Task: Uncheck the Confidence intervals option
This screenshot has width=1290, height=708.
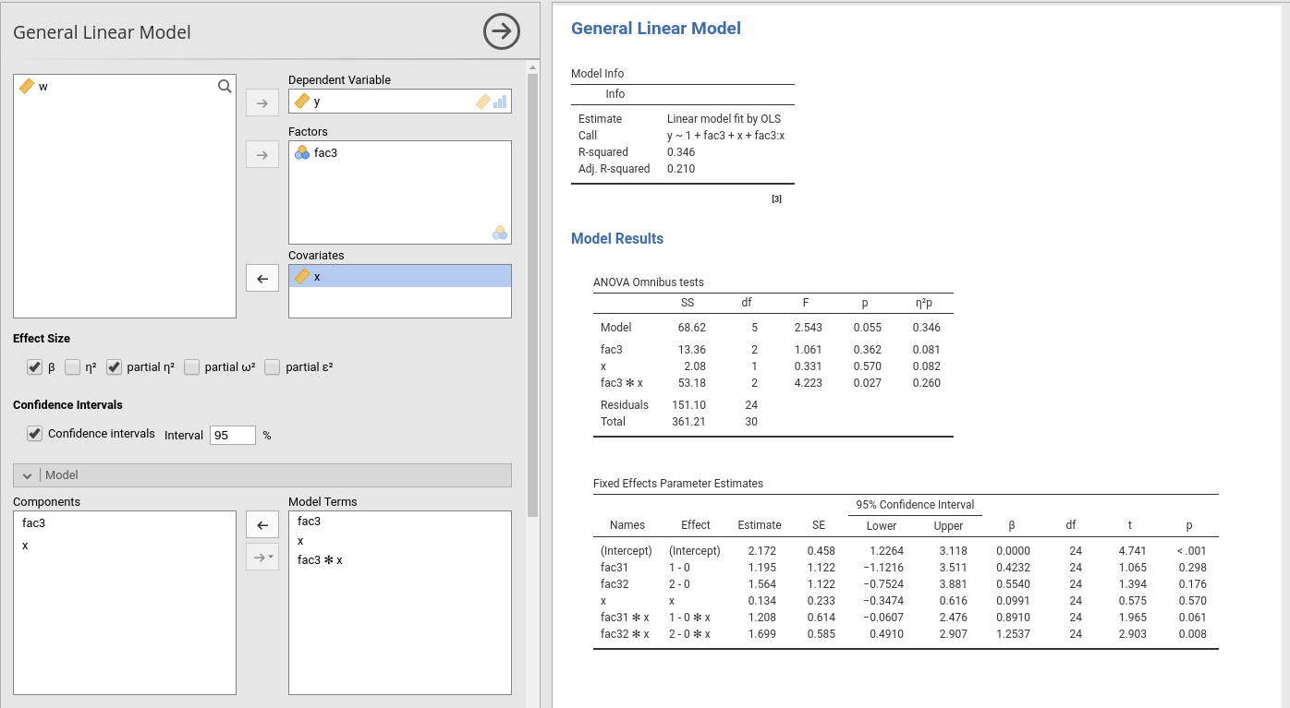Action: point(34,434)
